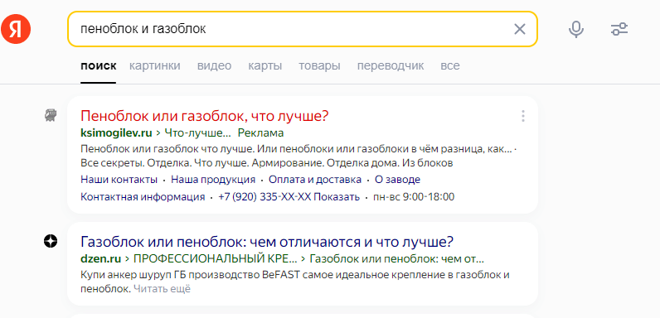Click the ksimogilev.ru result favicon
660x318 pixels.
(x=50, y=115)
